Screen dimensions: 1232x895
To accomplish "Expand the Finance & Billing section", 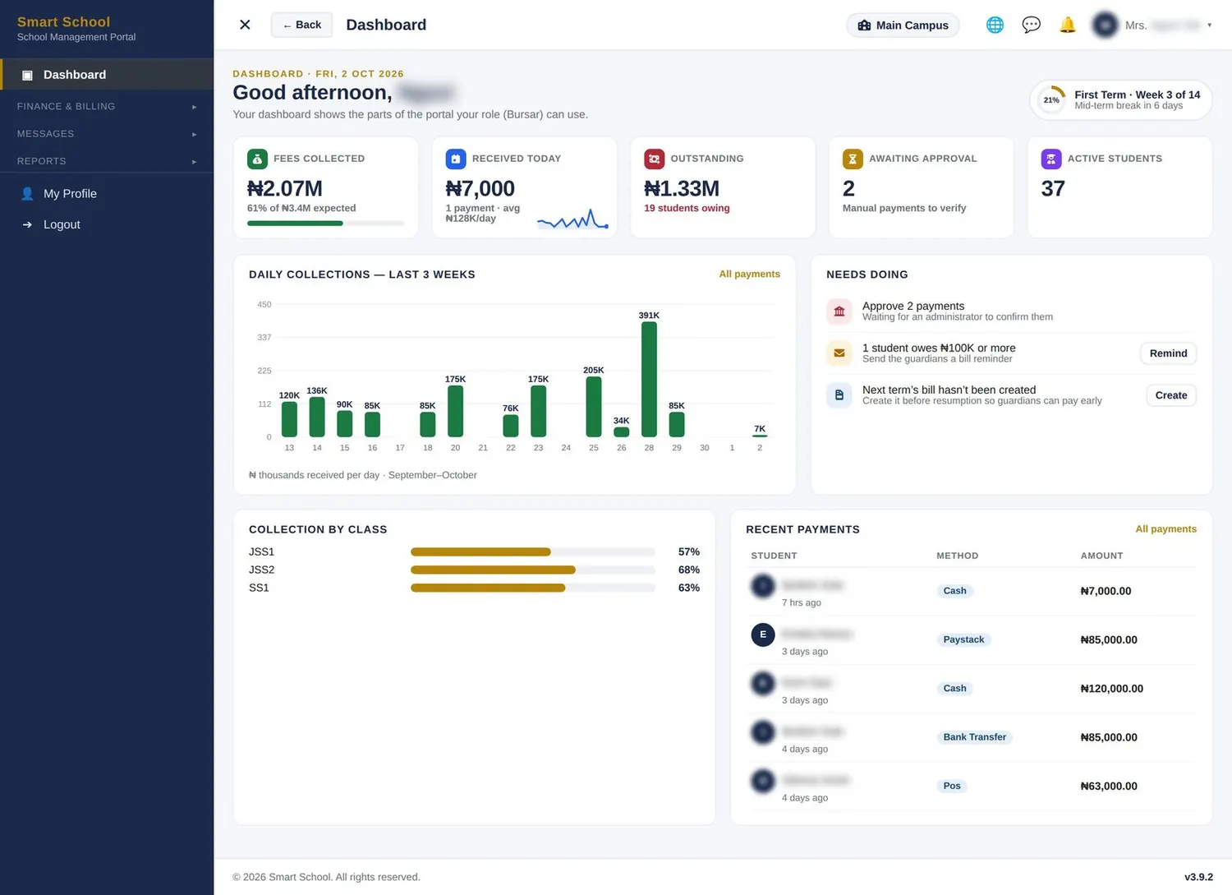I will (x=107, y=106).
